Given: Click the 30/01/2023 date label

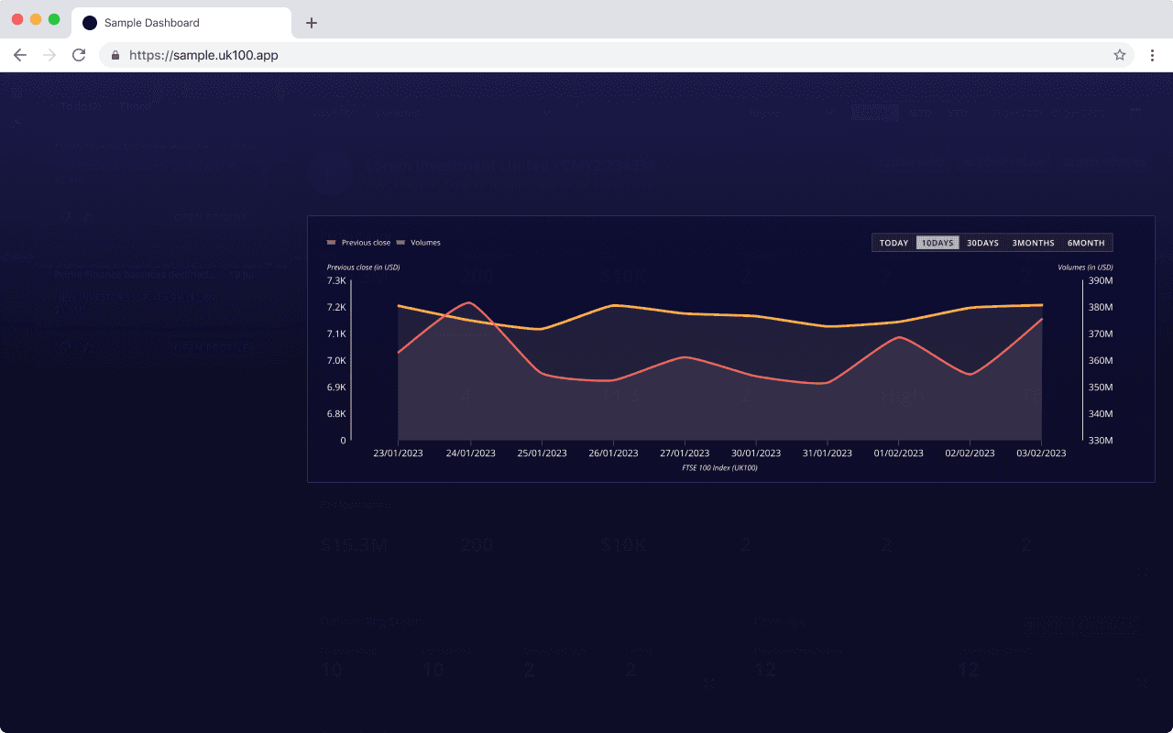Looking at the screenshot, I should pos(756,454).
